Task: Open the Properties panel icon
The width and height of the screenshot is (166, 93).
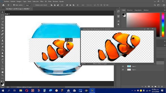Action: click(x=118, y=16)
